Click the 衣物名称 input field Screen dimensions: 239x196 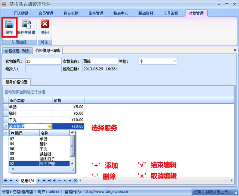[x=100, y=61]
